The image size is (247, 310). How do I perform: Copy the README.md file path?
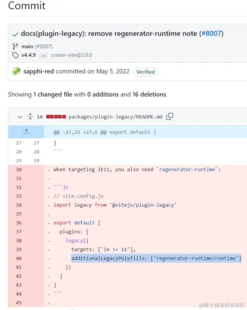tap(170, 116)
